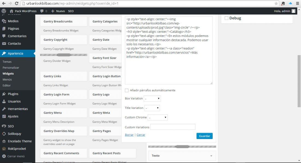Click Pack WordPress site name
Screen dimensions: 301x163
[x=26, y=11]
